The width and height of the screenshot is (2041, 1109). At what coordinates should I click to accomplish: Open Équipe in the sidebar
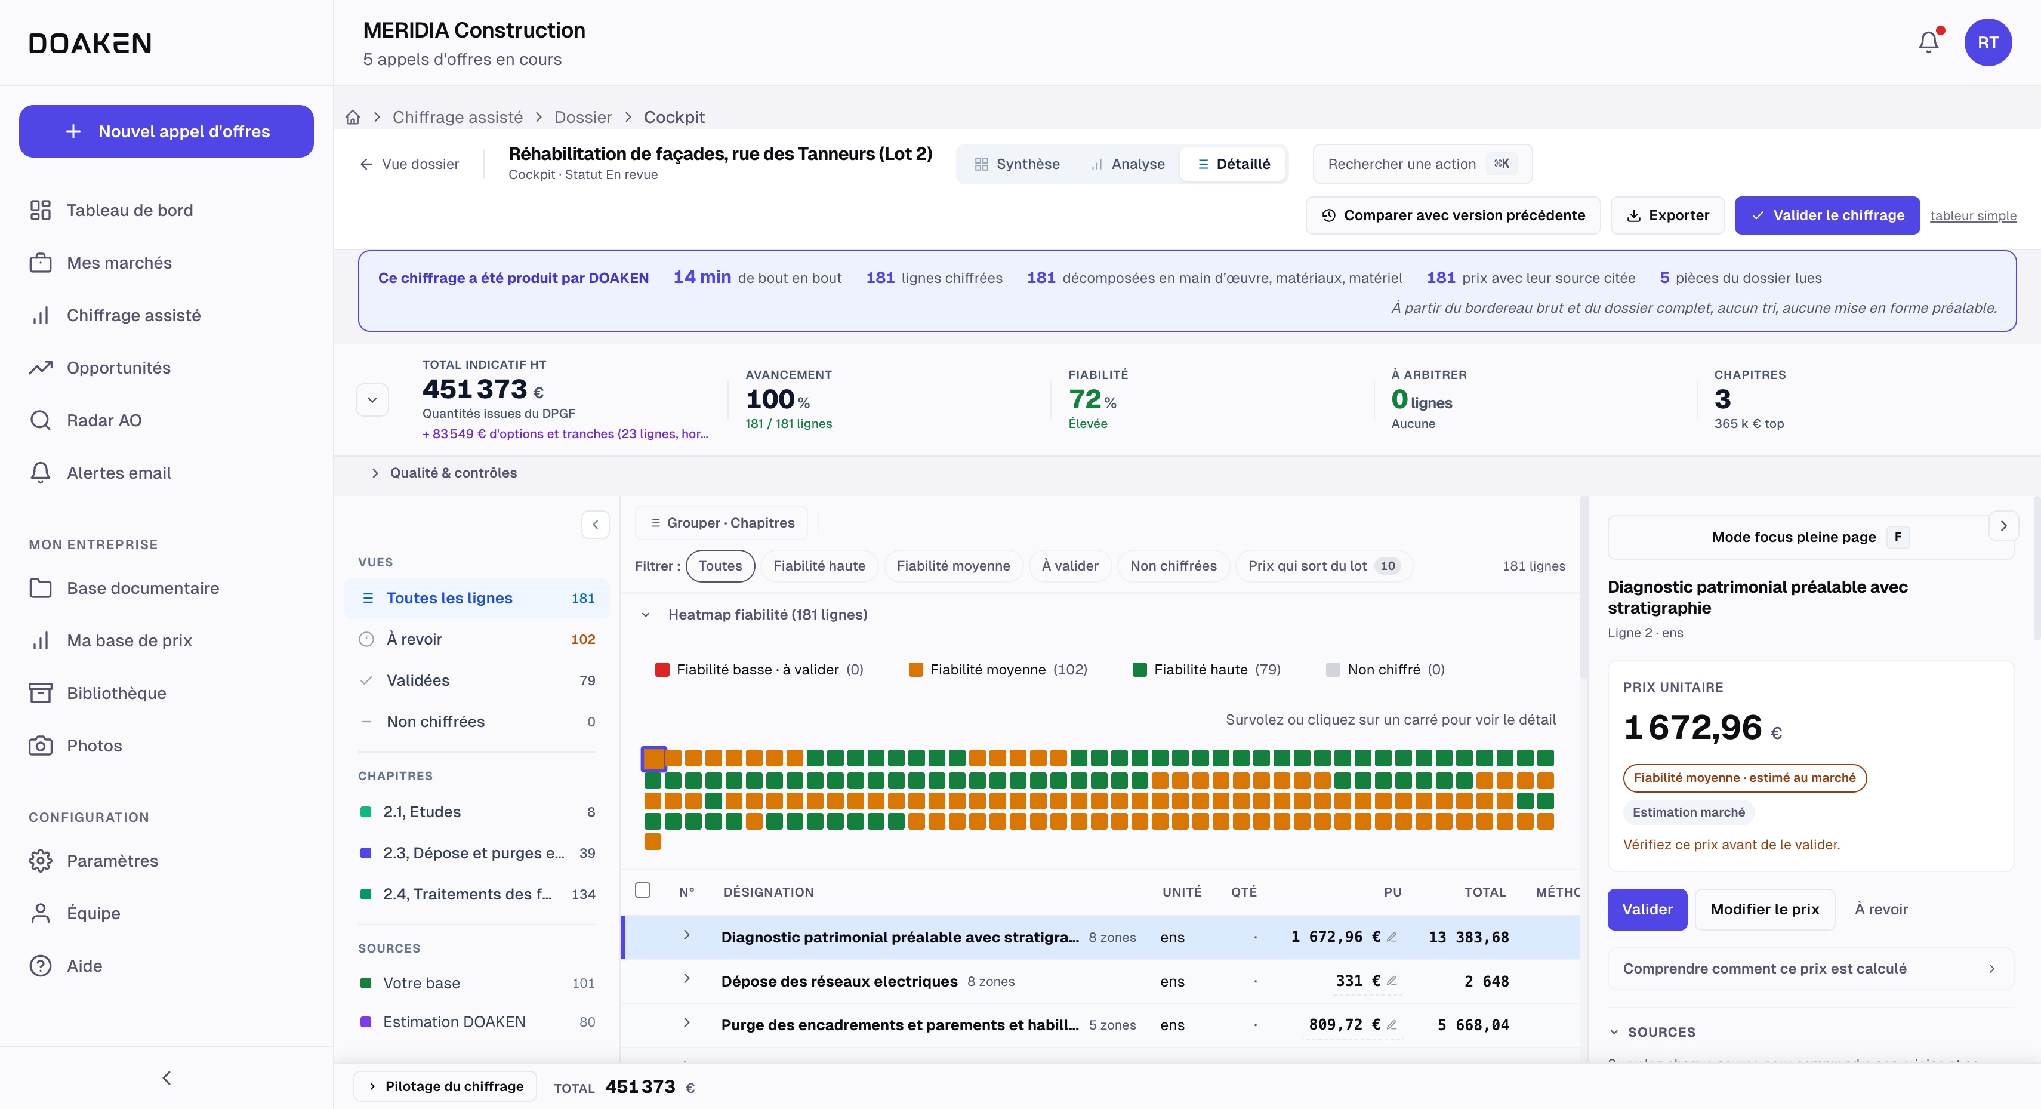pyautogui.click(x=165, y=913)
